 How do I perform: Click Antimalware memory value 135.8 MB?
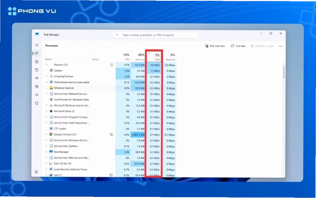[139, 82]
